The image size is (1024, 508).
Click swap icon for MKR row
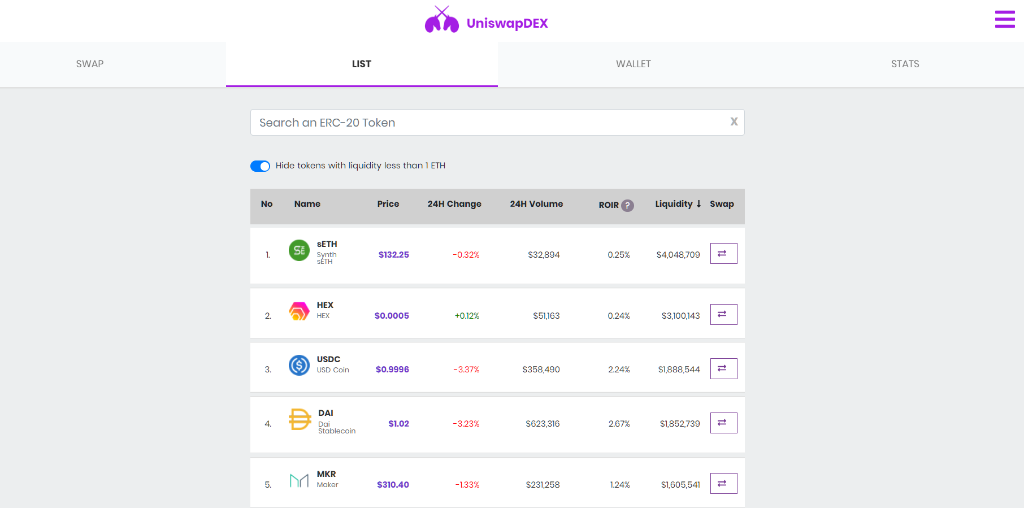tap(723, 484)
